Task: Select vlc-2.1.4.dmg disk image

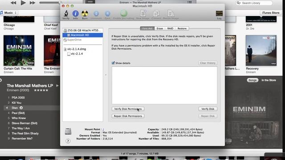Action: point(83,49)
